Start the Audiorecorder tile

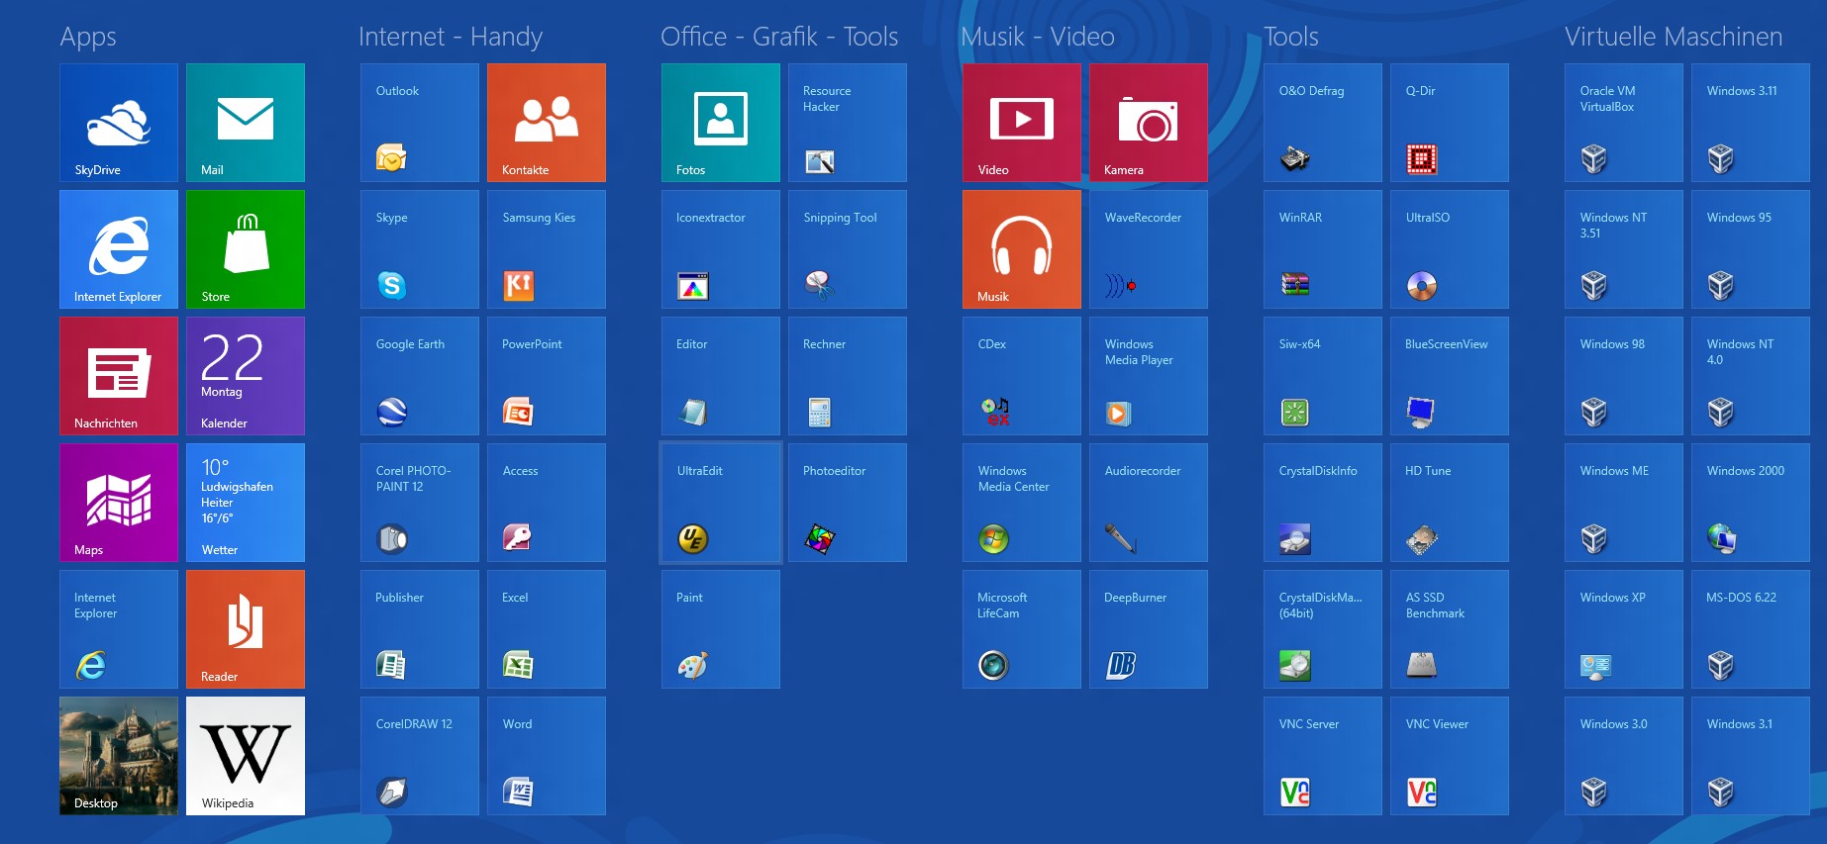[1149, 503]
